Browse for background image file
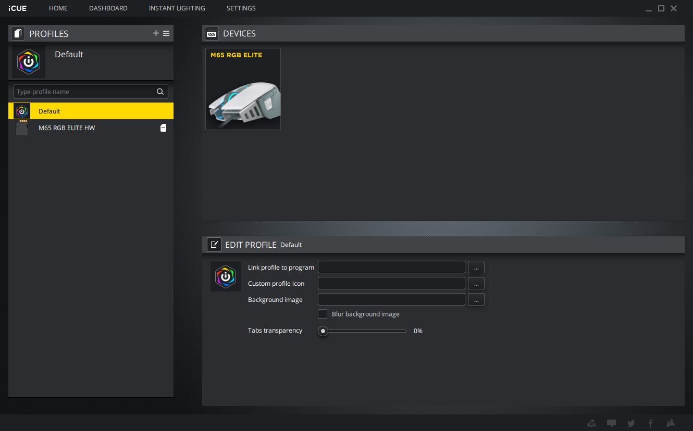The width and height of the screenshot is (693, 431). pos(476,299)
